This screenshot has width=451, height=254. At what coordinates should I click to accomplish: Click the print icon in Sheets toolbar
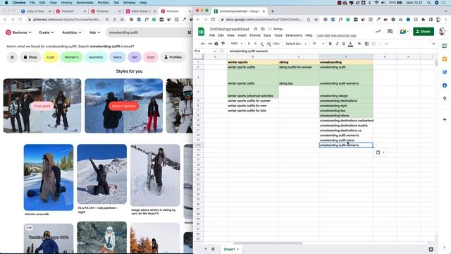click(x=216, y=44)
